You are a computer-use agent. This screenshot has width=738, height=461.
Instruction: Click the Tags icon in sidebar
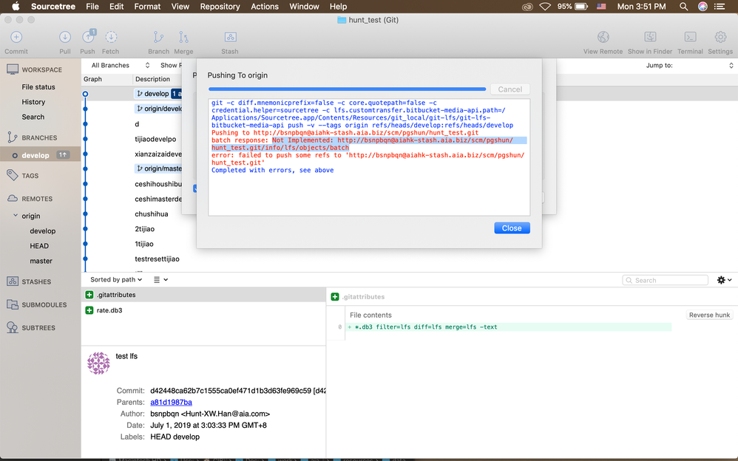click(x=13, y=176)
